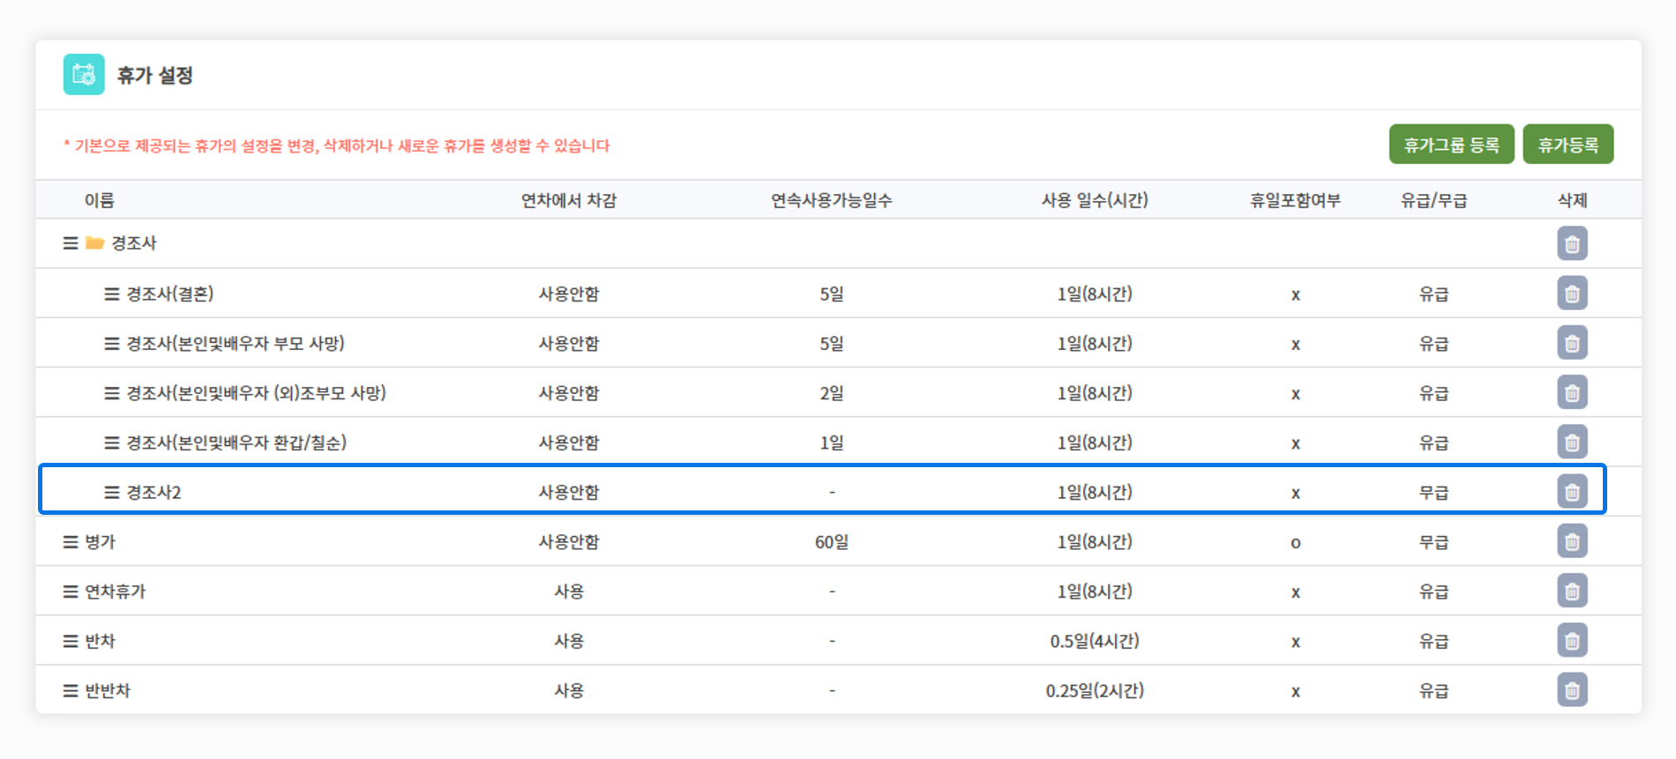Open 경조사(본인및배우자 부모 사망) leave item

pyautogui.click(x=236, y=343)
